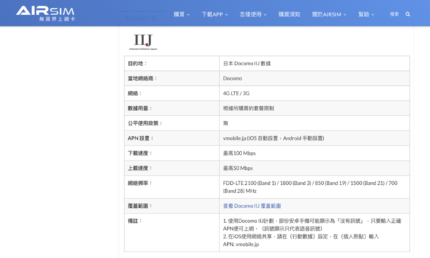This screenshot has width=430, height=258.
Task: Click the 根據所購買的套餐限制 text
Action: 249,108
